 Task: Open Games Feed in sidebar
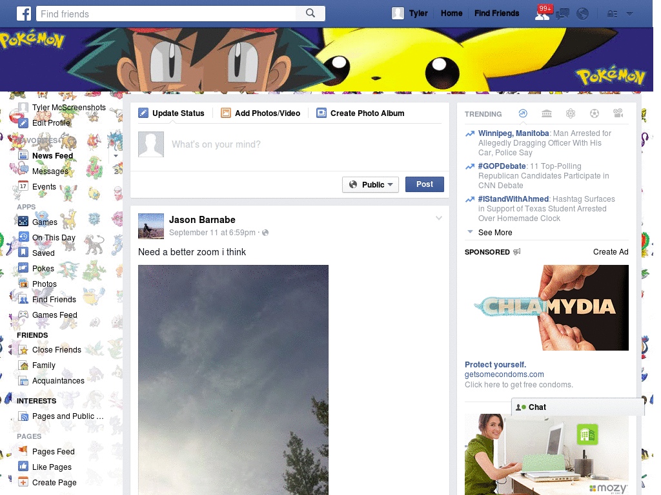coord(54,315)
